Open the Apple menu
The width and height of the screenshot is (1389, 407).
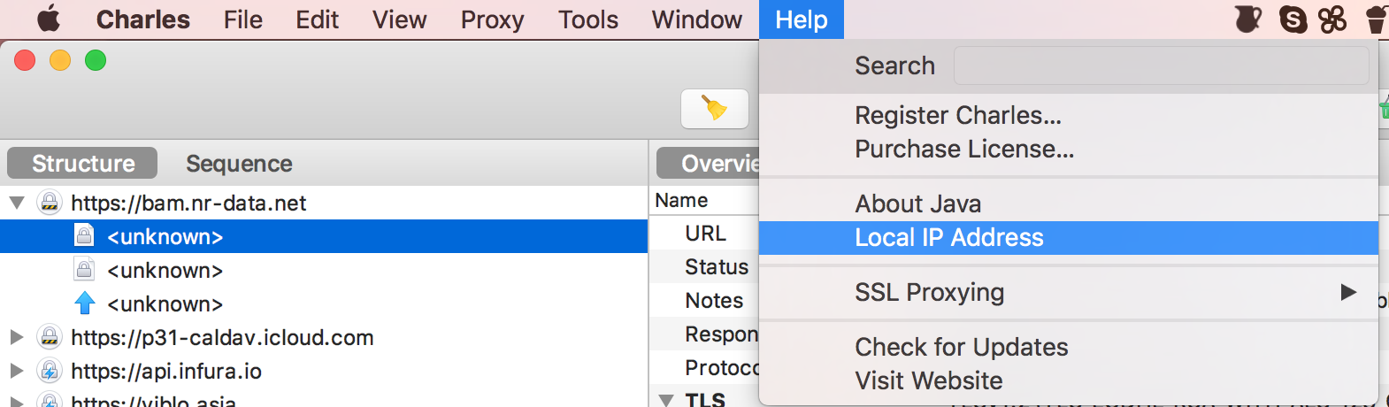pyautogui.click(x=49, y=19)
